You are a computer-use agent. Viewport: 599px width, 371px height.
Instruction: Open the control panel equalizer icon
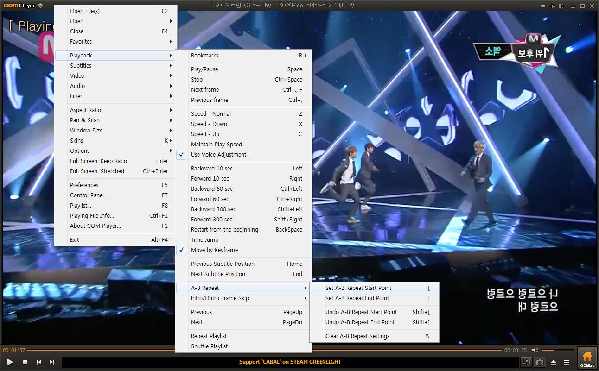tap(526, 362)
